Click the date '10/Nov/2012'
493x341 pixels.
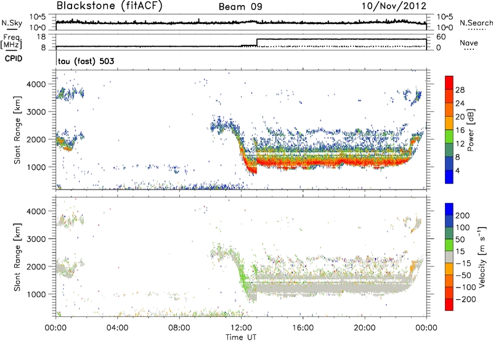click(394, 6)
